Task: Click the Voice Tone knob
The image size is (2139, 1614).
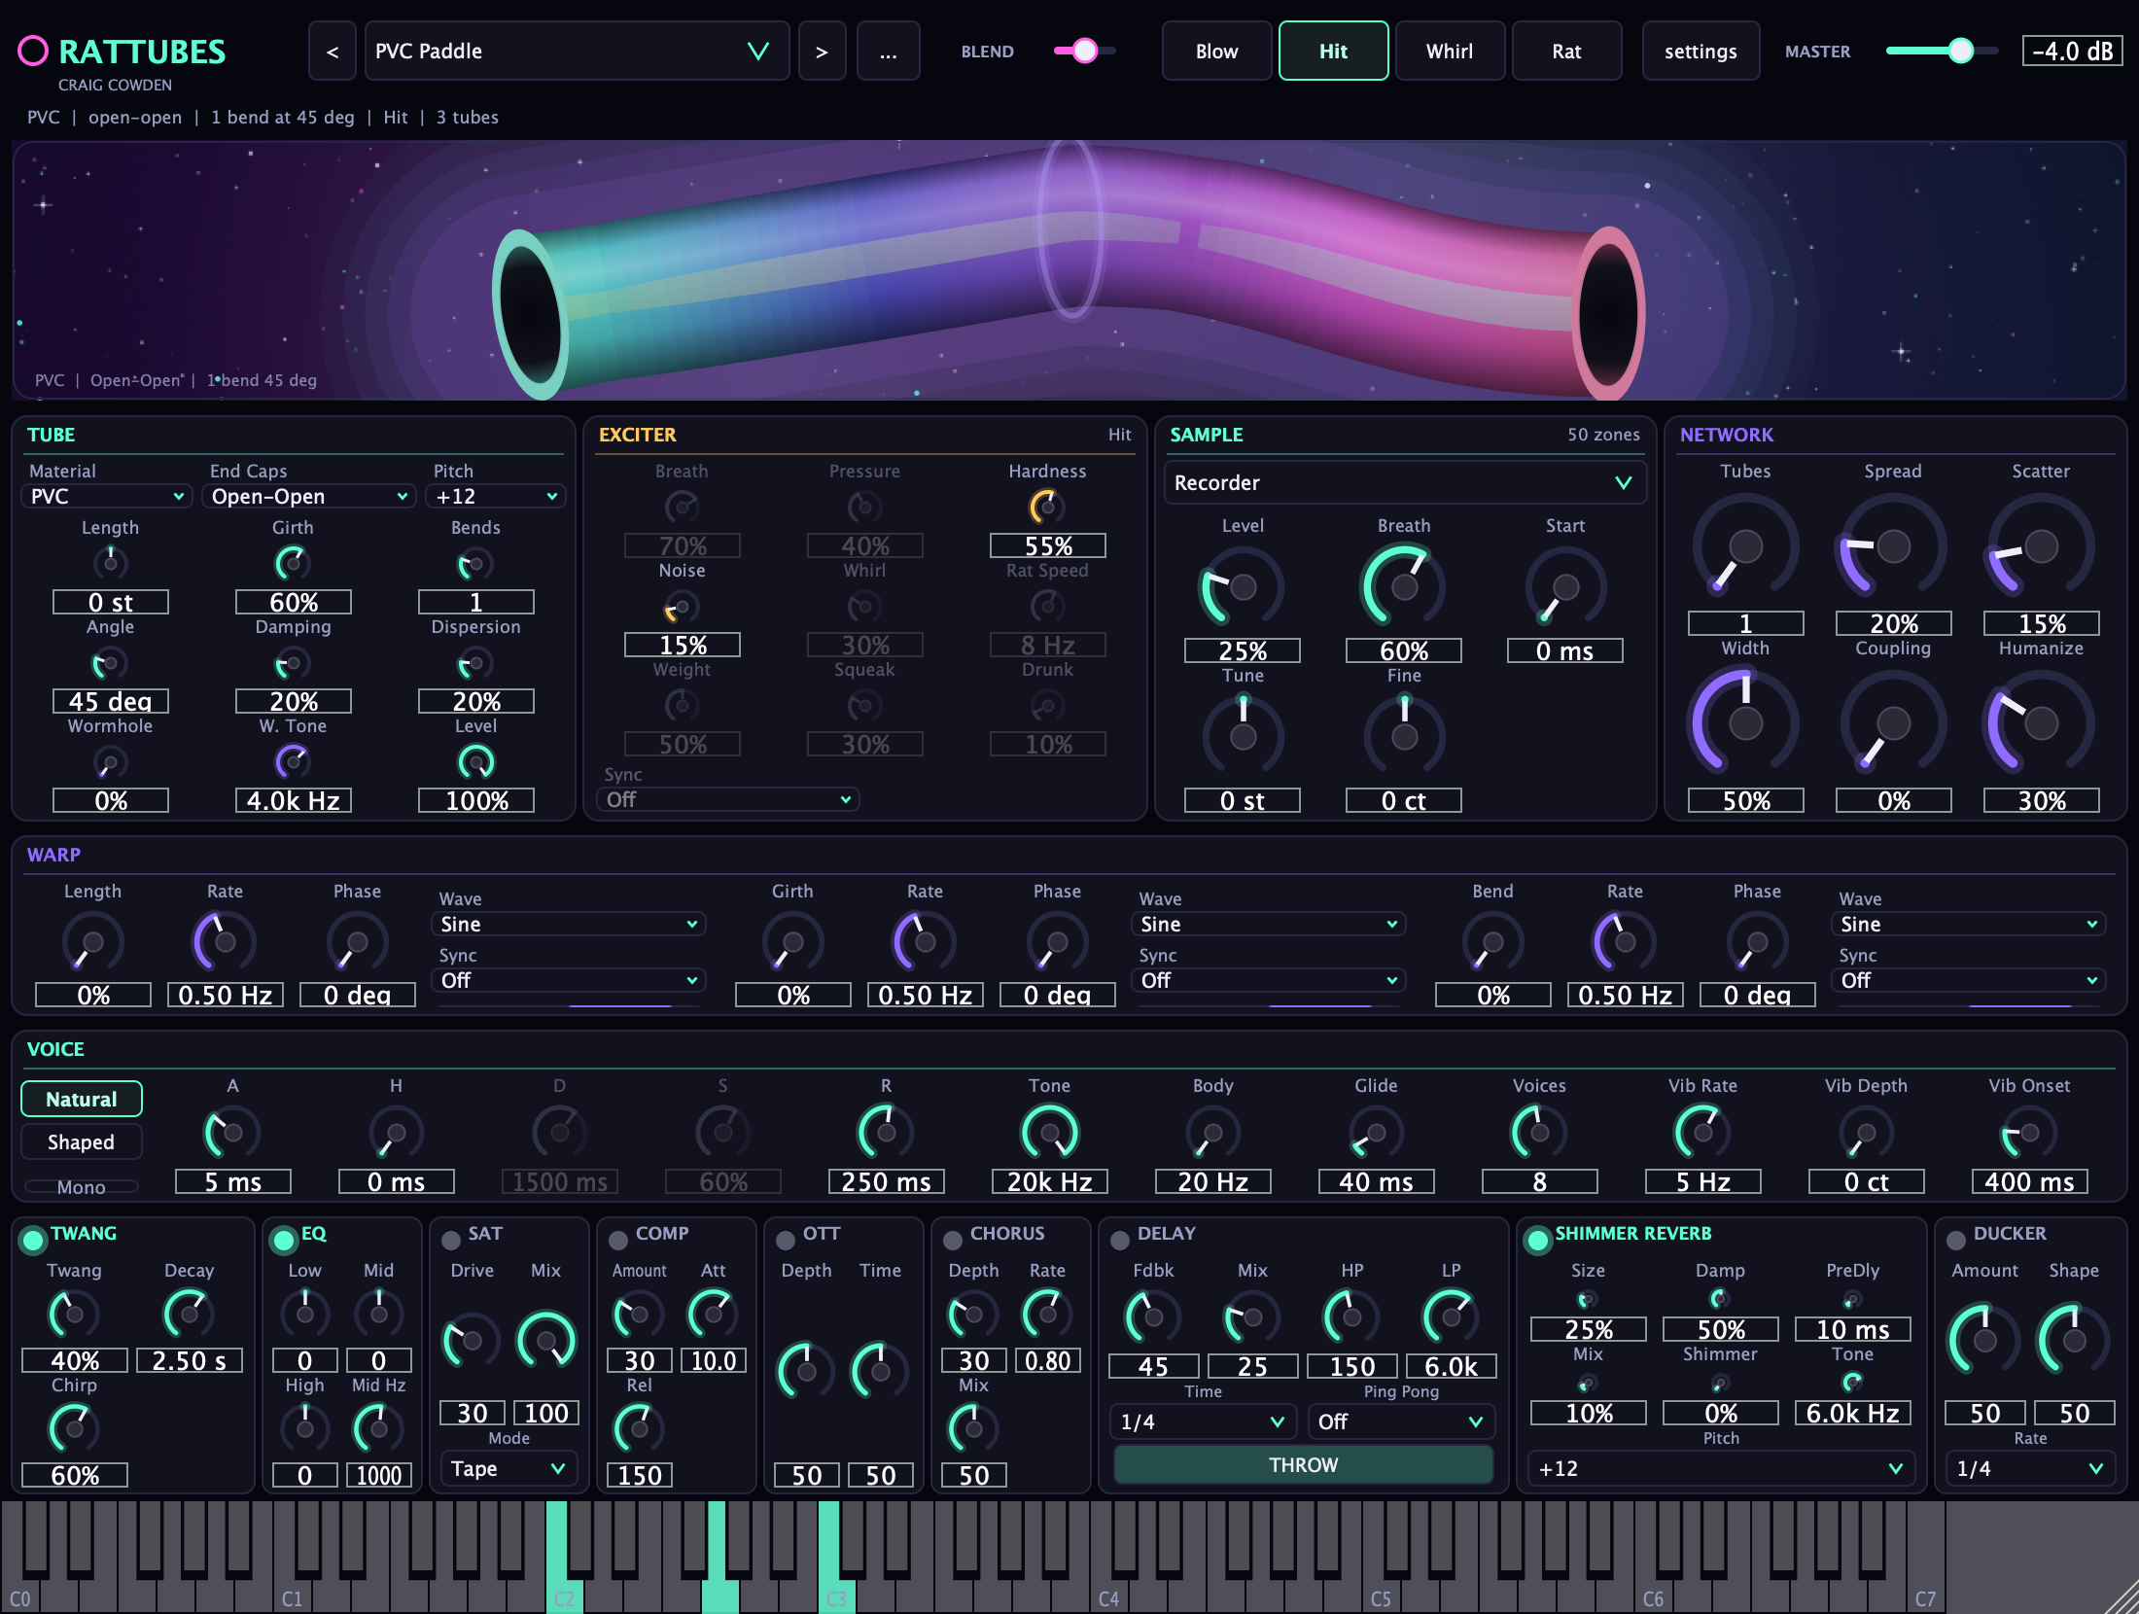Action: [1049, 1133]
